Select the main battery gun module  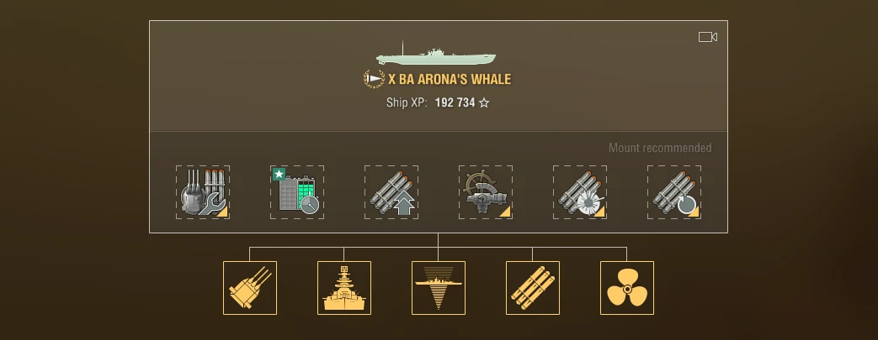click(250, 288)
